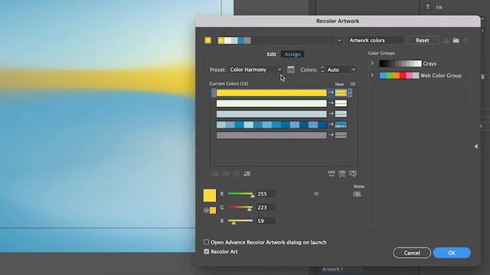This screenshot has height=275, width=490.
Task: Click the find color in artwork icon
Action: click(x=352, y=173)
